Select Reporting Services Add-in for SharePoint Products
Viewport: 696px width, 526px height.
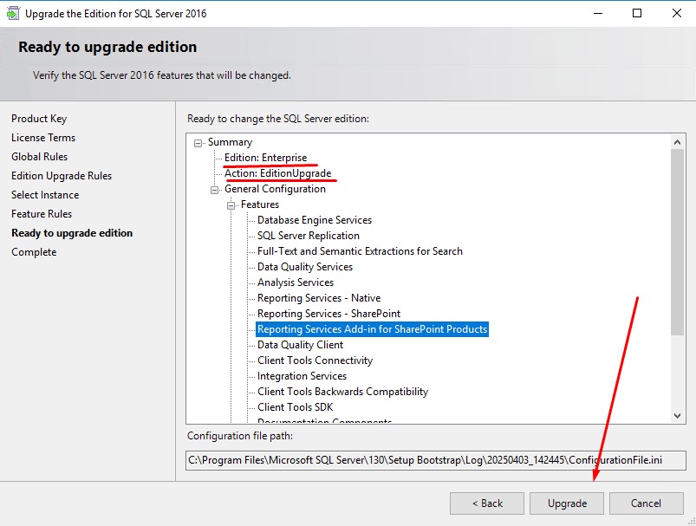coord(372,329)
